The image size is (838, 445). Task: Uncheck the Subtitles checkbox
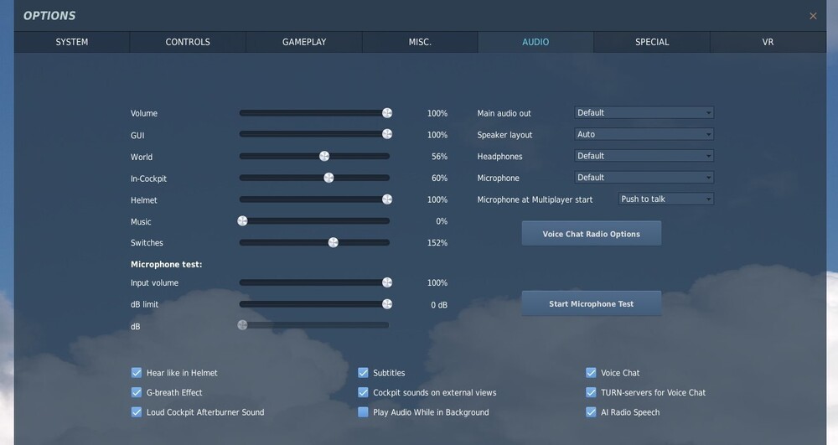click(x=364, y=372)
